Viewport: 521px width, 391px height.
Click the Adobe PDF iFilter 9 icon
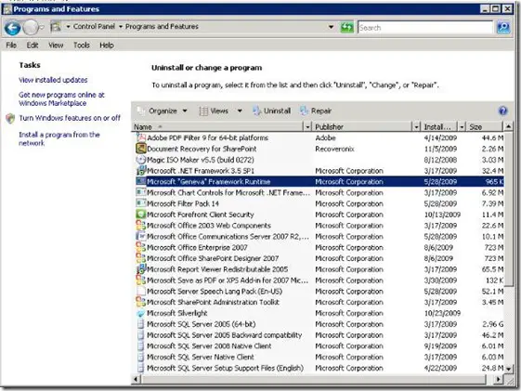141,137
